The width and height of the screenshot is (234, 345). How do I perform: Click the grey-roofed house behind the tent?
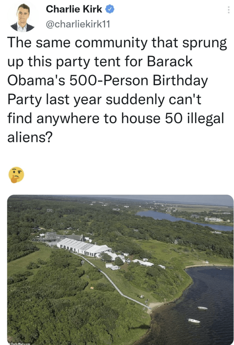(62, 237)
